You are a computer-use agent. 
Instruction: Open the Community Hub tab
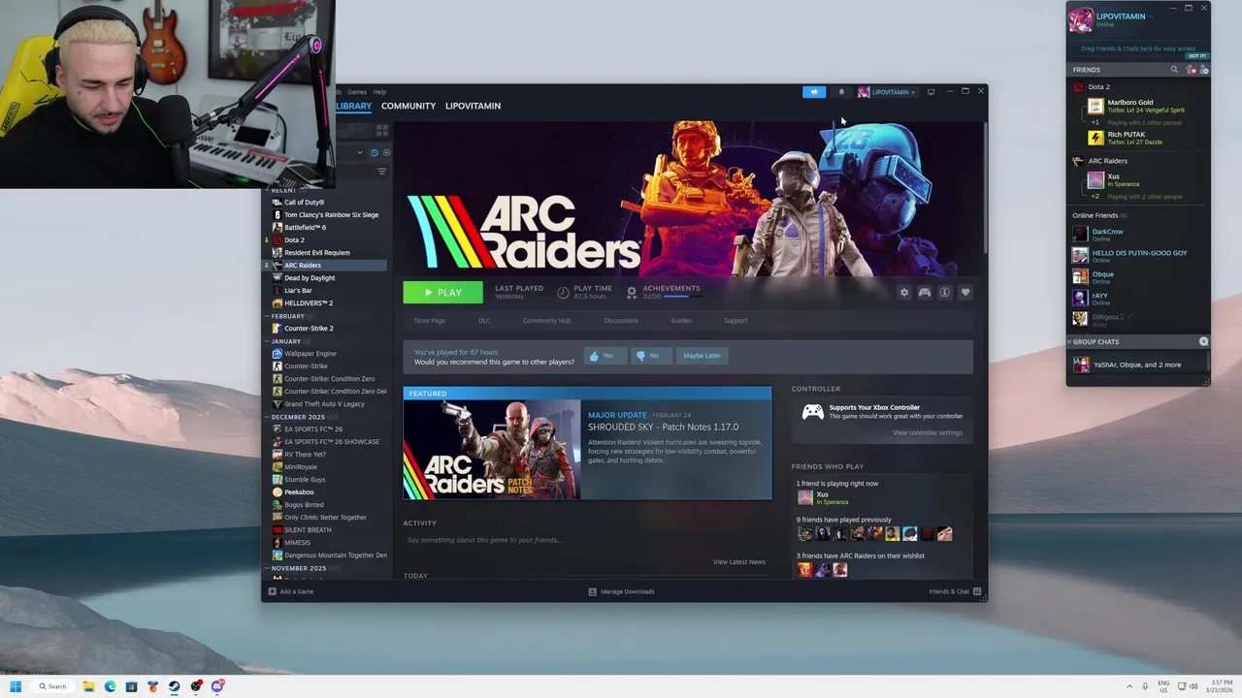(546, 321)
